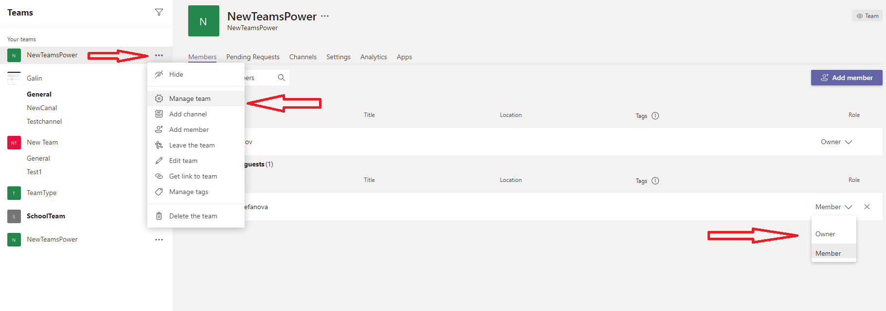Image resolution: width=886 pixels, height=311 pixels.
Task: Open the Apps tab
Action: 404,57
